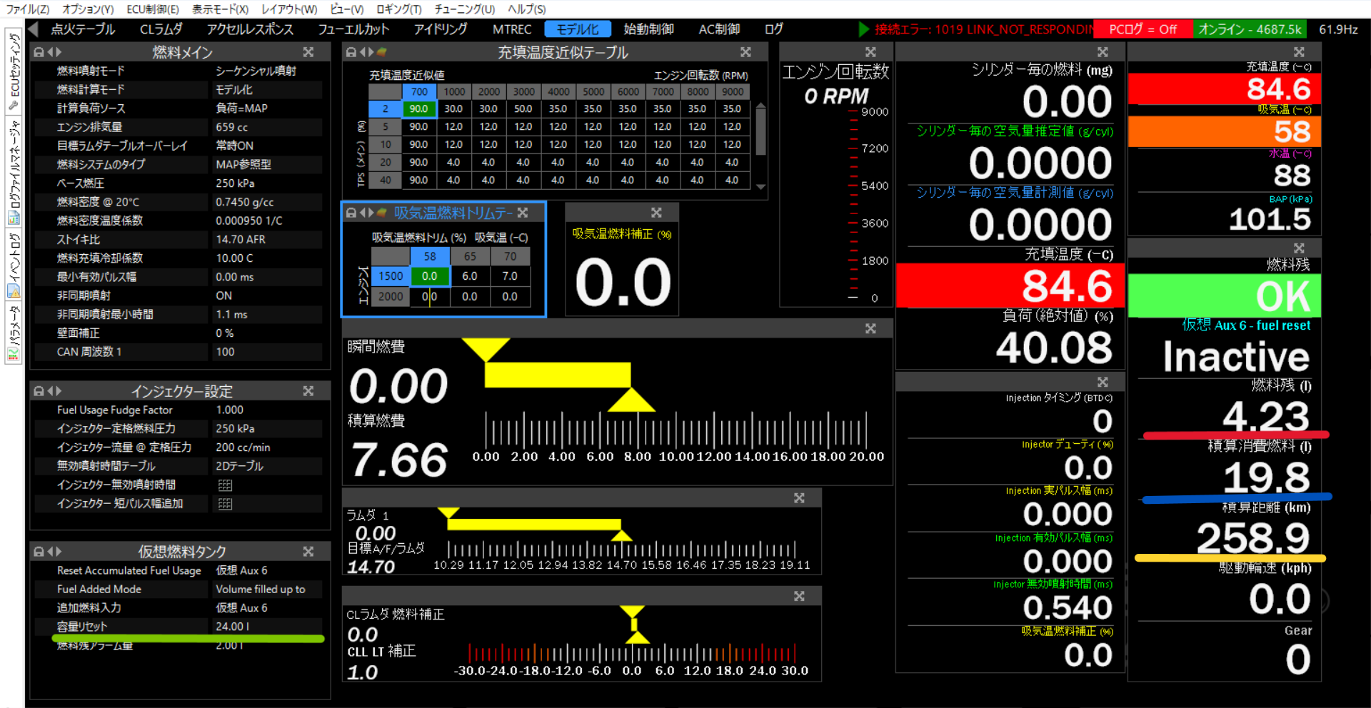Image resolution: width=1371 pixels, height=708 pixels.
Task: Open 計算負荷ソース dropdown showing 負荷=MAP
Action: click(268, 108)
